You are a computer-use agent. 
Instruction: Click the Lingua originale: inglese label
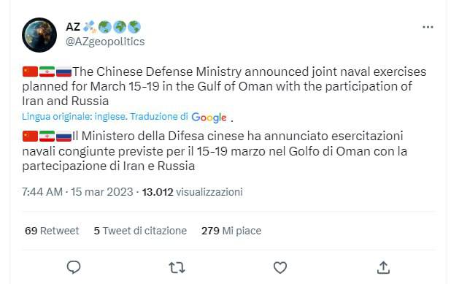[74, 117]
